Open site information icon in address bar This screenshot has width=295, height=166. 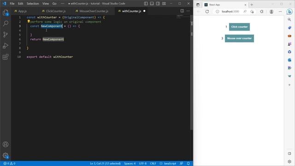click(x=217, y=12)
